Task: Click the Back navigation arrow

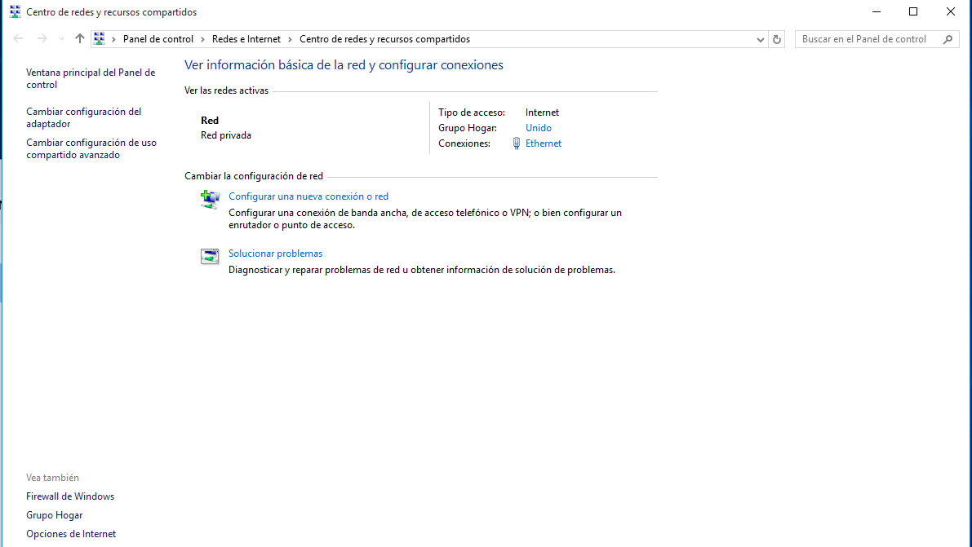Action: click(x=18, y=39)
